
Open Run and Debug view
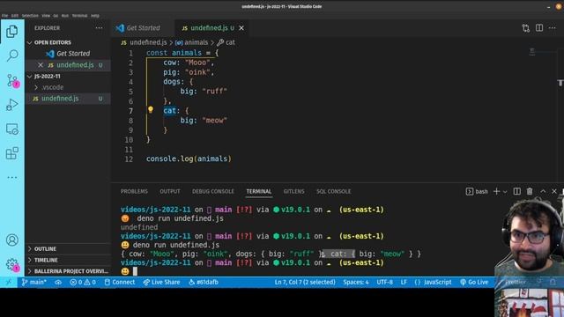11,105
